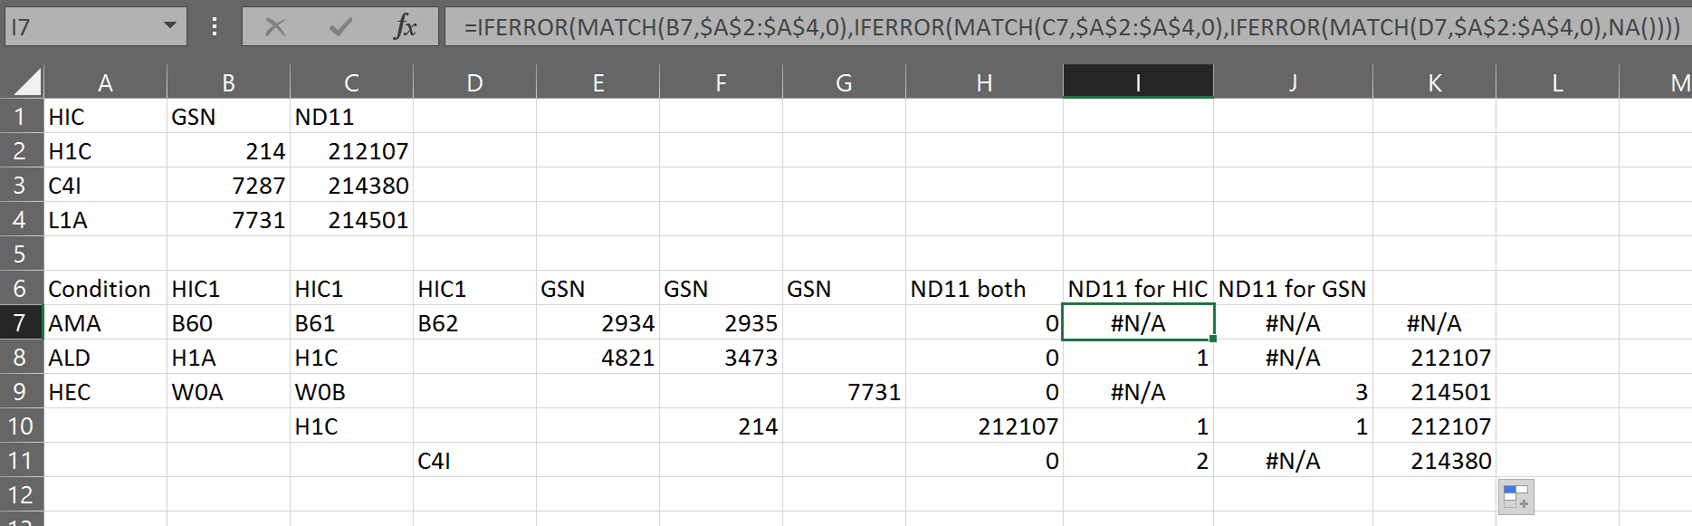Select column K header
1692x526 pixels.
point(1434,82)
